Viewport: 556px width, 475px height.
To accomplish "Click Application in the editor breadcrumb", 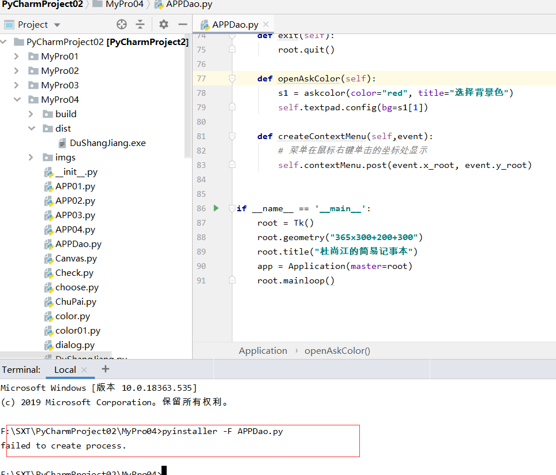I will [263, 351].
